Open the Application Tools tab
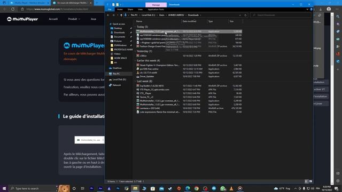 point(156,10)
